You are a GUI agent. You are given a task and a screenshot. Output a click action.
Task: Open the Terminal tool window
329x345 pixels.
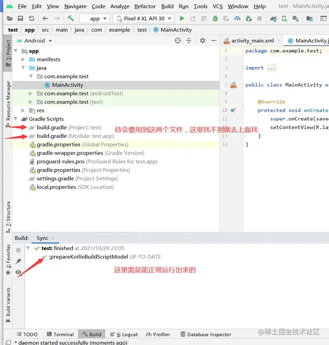[x=60, y=335]
